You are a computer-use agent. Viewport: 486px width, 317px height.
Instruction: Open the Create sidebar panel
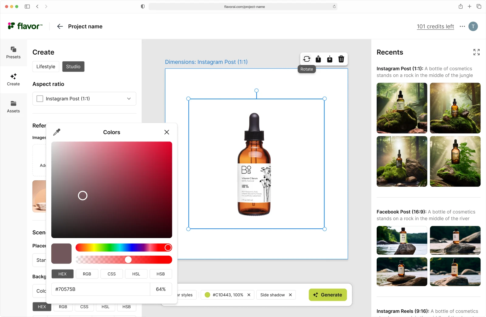tap(13, 80)
